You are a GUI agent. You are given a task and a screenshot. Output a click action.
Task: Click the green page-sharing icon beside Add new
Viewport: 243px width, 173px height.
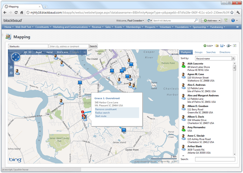tap(226, 20)
